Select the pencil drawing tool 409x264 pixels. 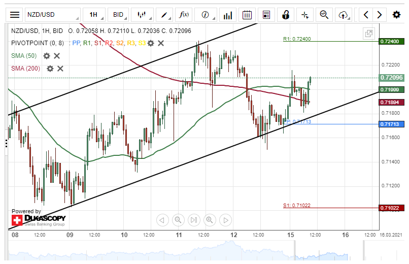(165, 15)
